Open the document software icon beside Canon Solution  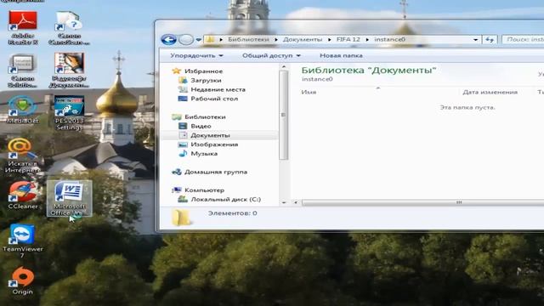point(69,71)
